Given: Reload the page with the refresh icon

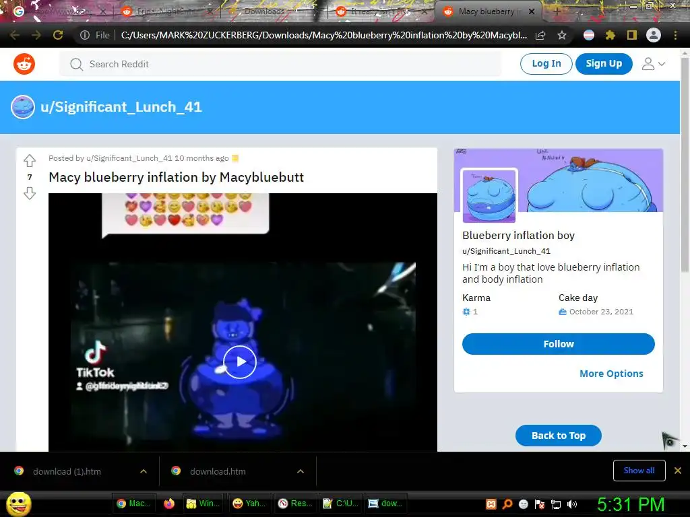Looking at the screenshot, I should 58,35.
